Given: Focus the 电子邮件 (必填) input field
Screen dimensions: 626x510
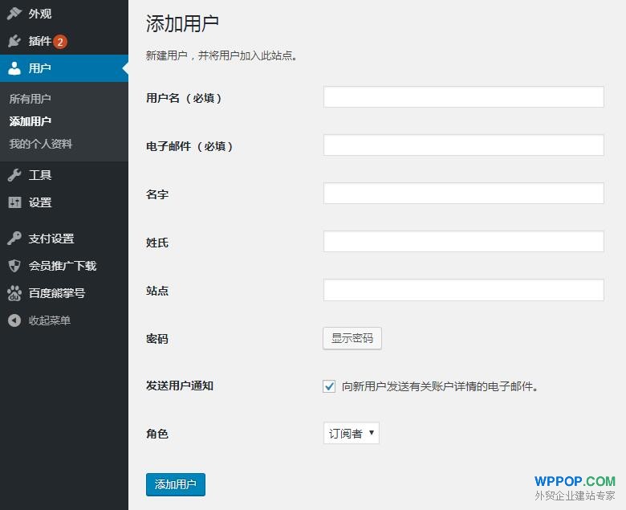Looking at the screenshot, I should 463,145.
